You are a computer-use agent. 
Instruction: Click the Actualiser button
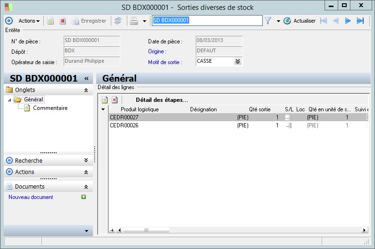click(x=300, y=21)
